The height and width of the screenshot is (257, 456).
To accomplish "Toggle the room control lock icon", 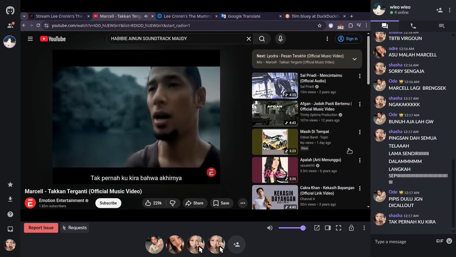I will coord(351,228).
